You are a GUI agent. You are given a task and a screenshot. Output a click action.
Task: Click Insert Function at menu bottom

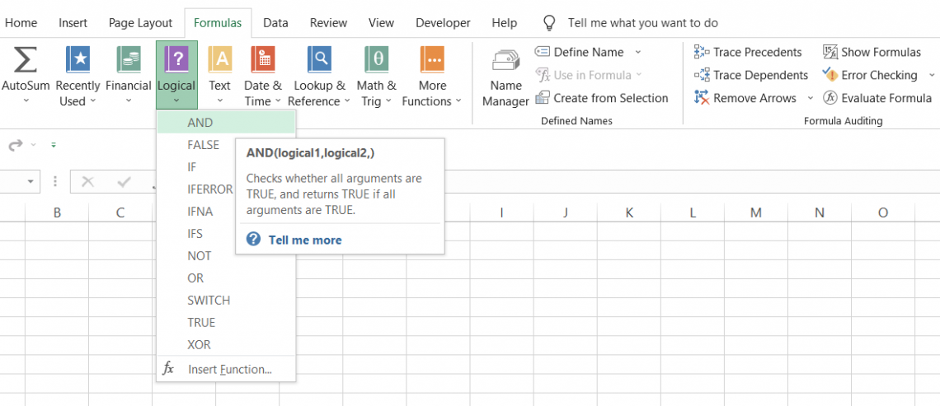pyautogui.click(x=229, y=370)
